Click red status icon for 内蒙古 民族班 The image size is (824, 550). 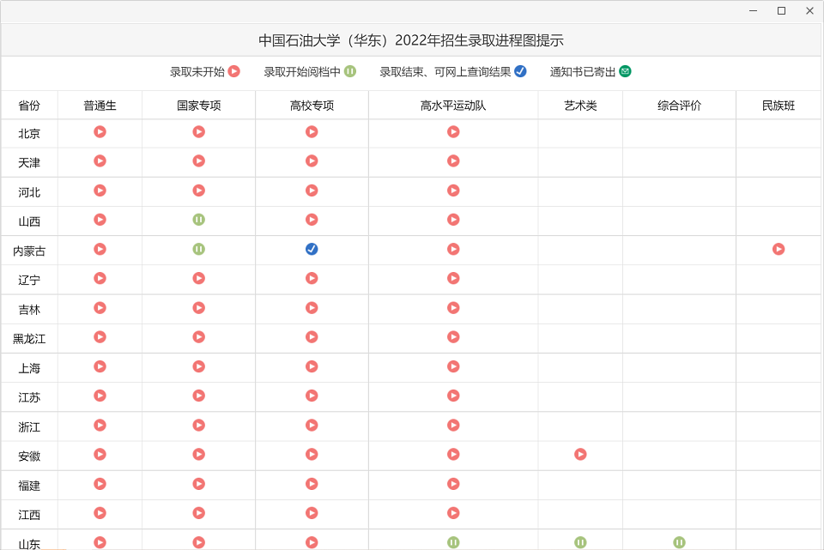tap(779, 249)
